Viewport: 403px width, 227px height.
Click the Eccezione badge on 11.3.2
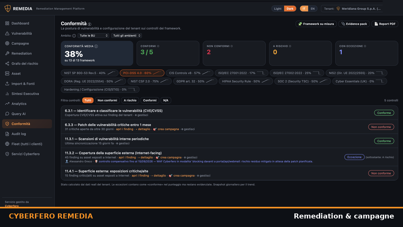click(x=355, y=157)
